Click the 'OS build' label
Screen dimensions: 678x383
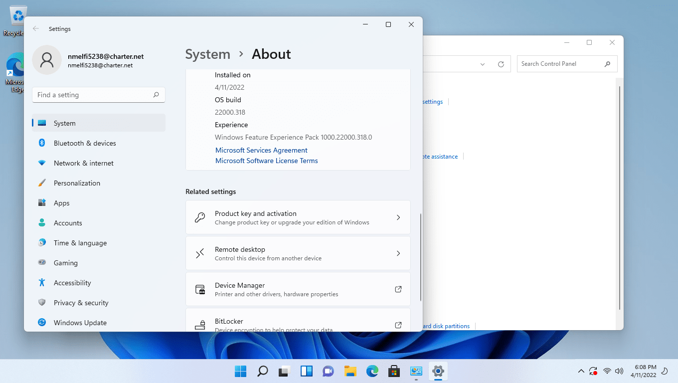(x=228, y=100)
